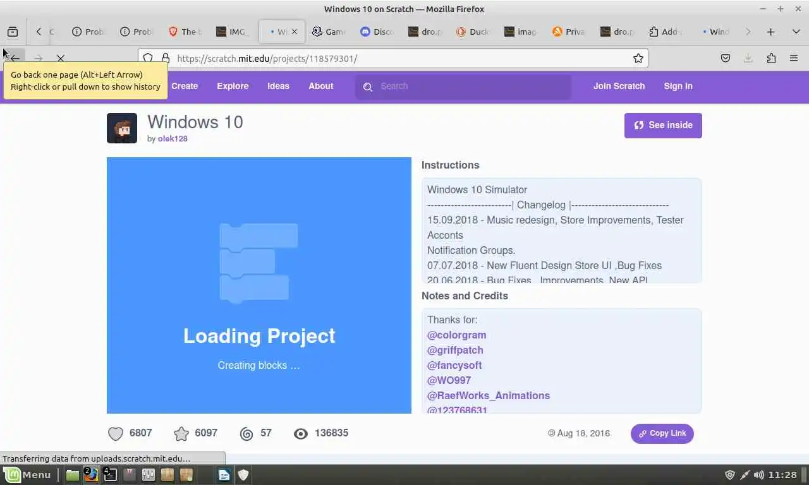Open a new tab with plus button
This screenshot has width=809, height=485.
770,32
